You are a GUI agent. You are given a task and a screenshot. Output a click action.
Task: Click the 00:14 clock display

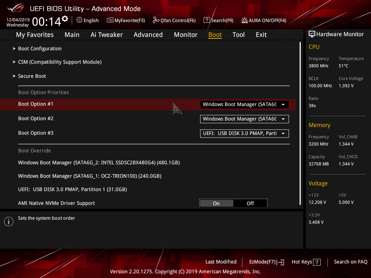pyautogui.click(x=47, y=21)
